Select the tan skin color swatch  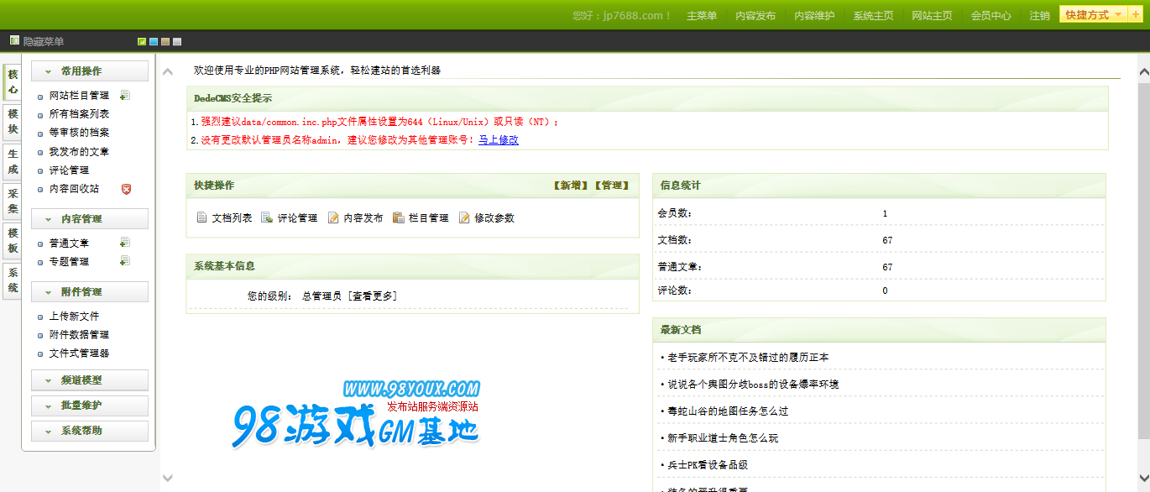165,41
